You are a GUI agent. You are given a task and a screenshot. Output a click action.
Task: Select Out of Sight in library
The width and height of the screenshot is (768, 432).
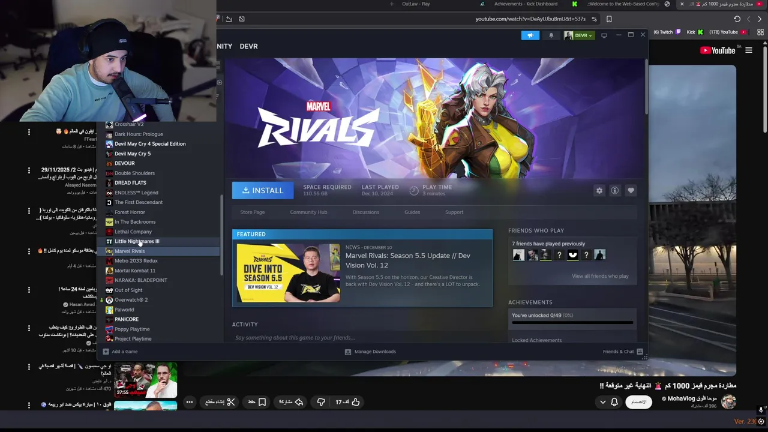click(x=128, y=290)
